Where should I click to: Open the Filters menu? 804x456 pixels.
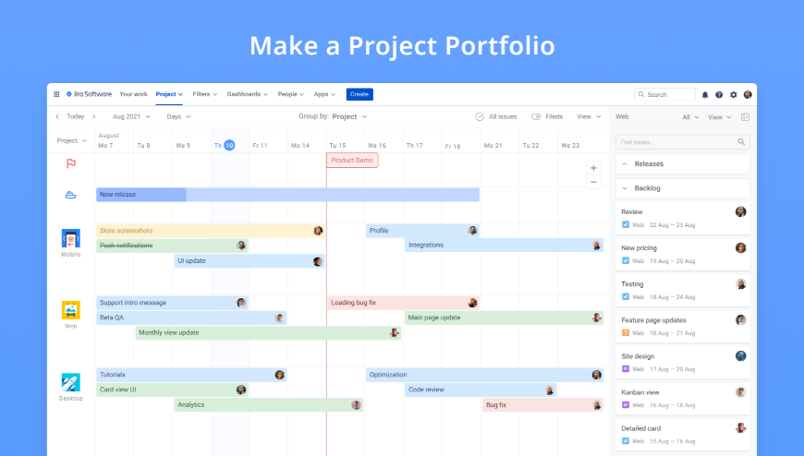click(205, 94)
